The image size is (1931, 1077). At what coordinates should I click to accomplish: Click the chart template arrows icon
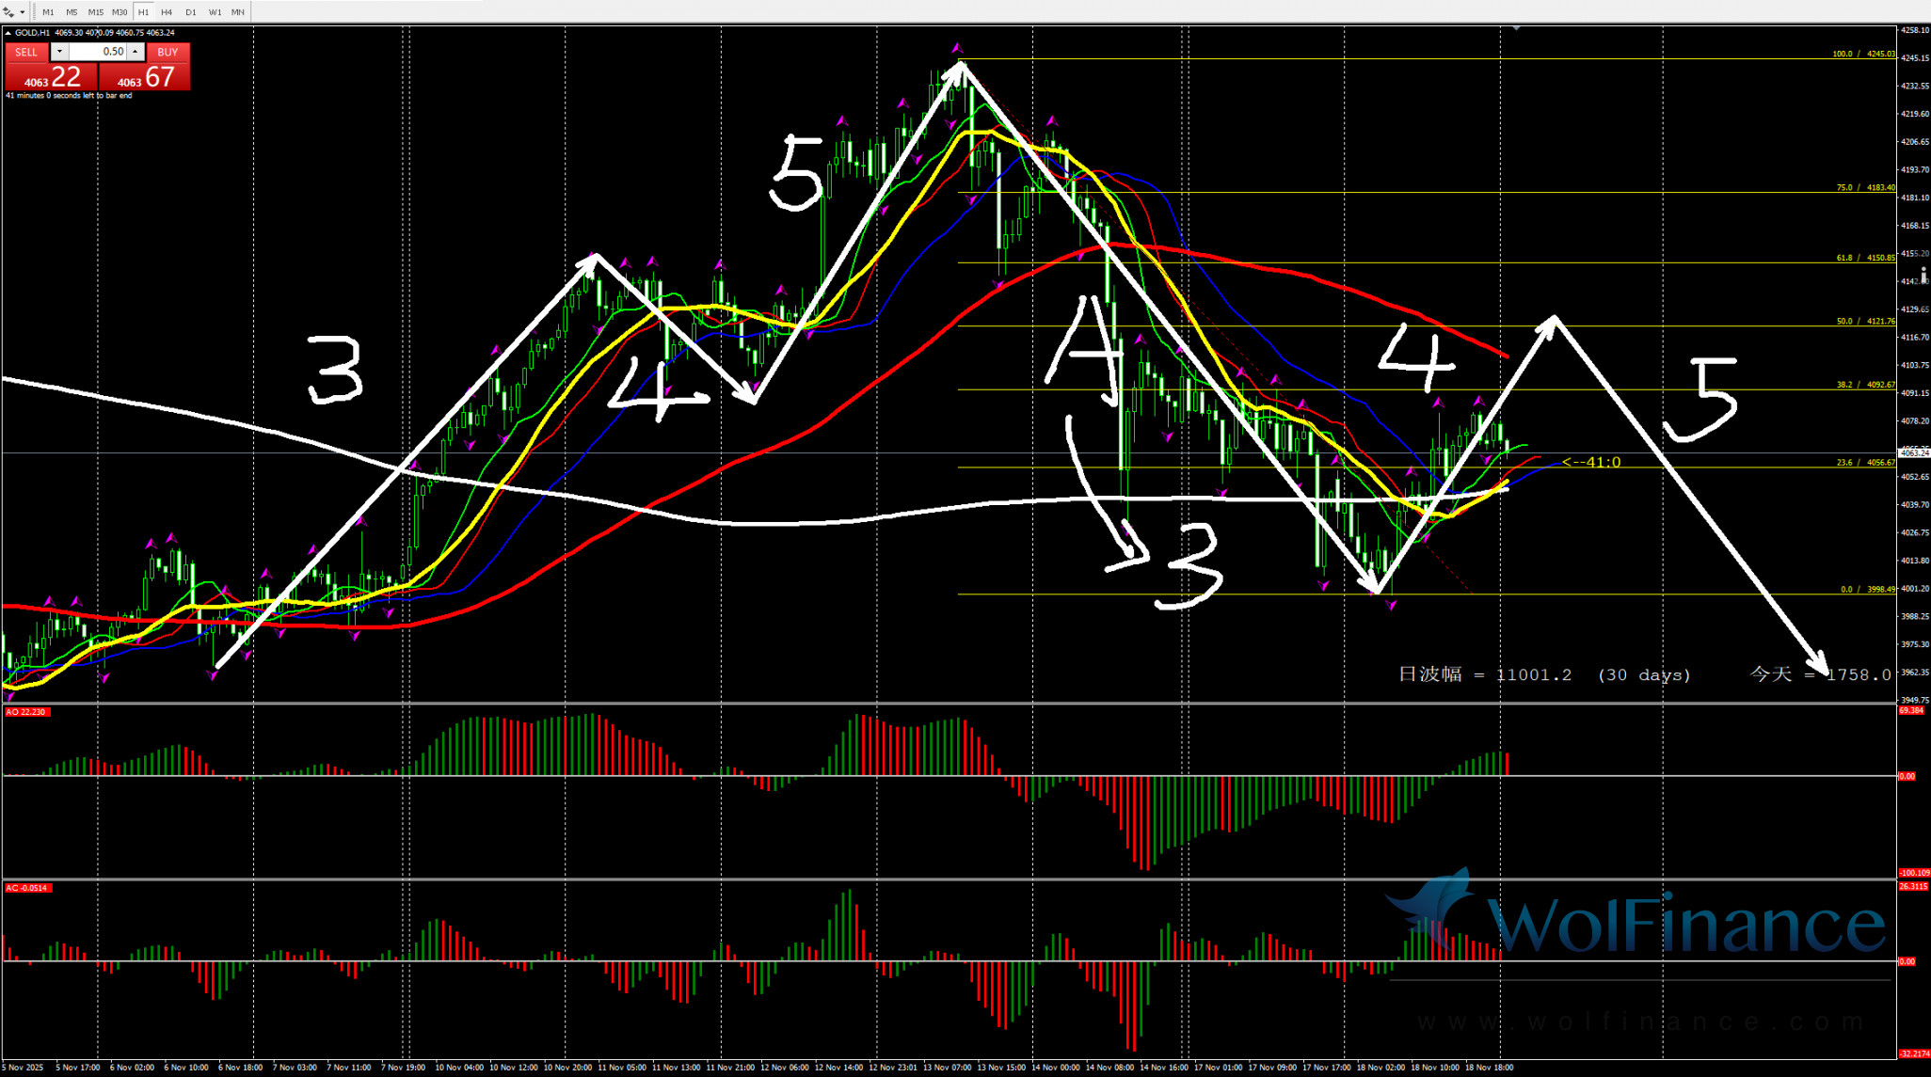tap(8, 12)
